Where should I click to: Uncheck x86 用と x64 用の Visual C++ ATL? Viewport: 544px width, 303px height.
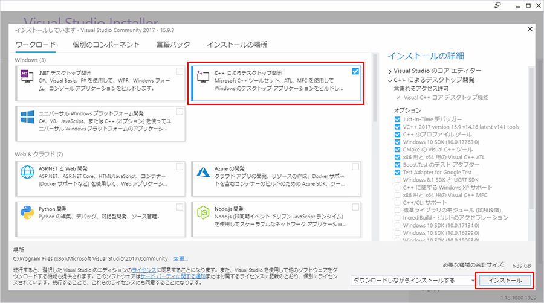pos(397,157)
